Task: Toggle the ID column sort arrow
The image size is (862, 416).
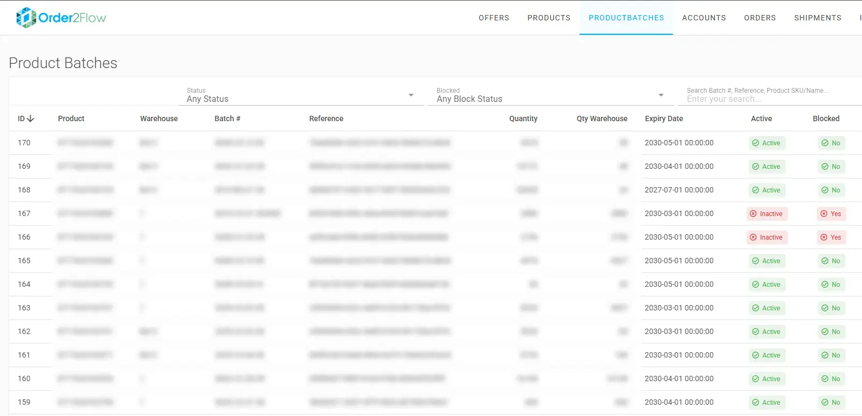Action: pyautogui.click(x=30, y=118)
